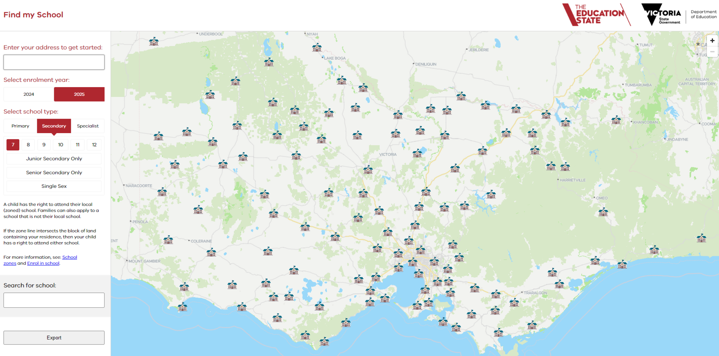The height and width of the screenshot is (356, 719).
Task: Click school marker west of Coleraine label
Action: (168, 240)
